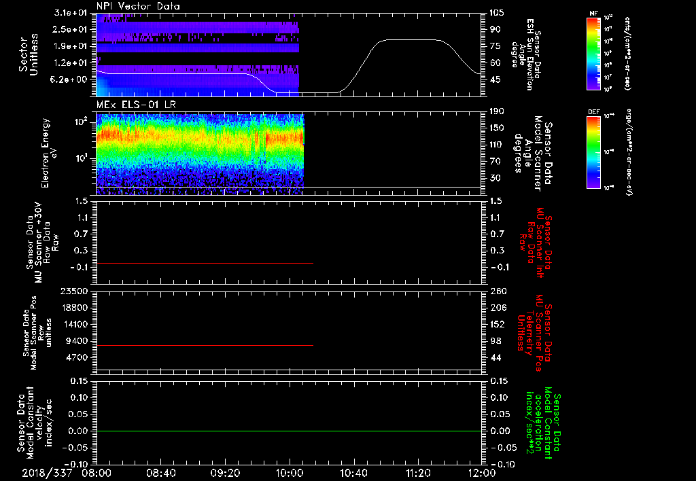Click the DEF color bar units label
This screenshot has width=696, height=481.
(630, 152)
